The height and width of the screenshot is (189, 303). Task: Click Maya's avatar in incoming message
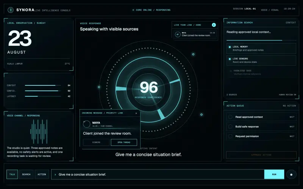click(87, 124)
